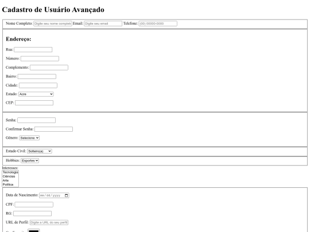Expand the Estado Civil dropdown
Screen dimensions: 310x232
coord(40,151)
